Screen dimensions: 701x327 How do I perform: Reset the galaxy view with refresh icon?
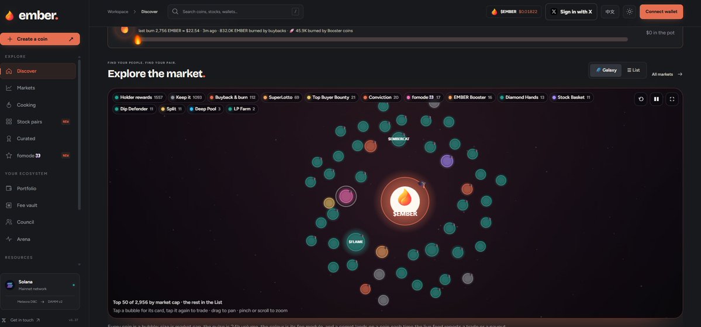pyautogui.click(x=641, y=99)
